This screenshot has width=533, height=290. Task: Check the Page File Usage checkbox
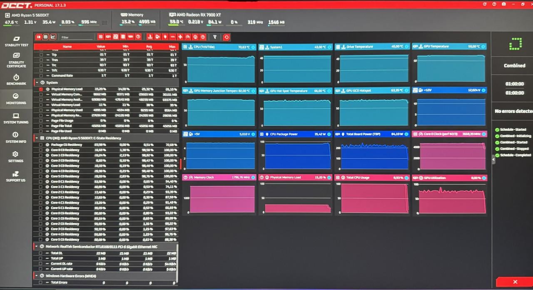tap(41, 120)
